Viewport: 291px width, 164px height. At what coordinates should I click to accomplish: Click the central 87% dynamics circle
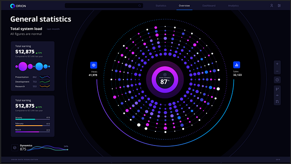[165, 80]
